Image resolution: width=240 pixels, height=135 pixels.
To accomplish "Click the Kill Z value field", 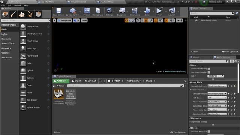I will click(x=216, y=76).
